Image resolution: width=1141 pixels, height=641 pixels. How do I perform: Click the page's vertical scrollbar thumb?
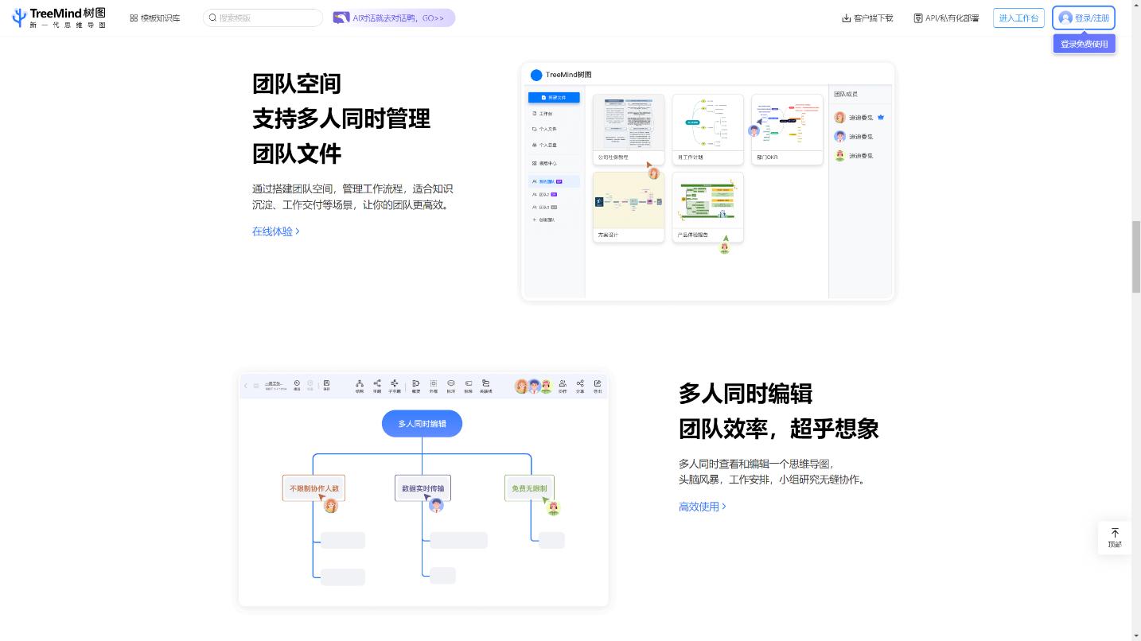pyautogui.click(x=1136, y=257)
